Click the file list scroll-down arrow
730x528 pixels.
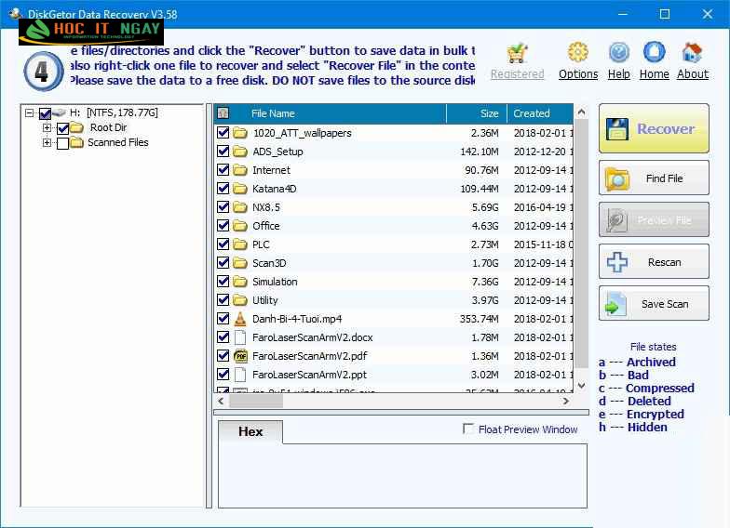coord(581,385)
